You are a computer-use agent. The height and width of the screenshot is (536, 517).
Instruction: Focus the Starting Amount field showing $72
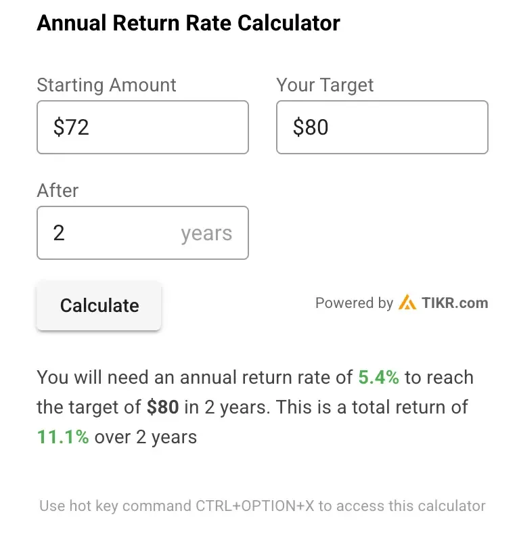click(143, 127)
